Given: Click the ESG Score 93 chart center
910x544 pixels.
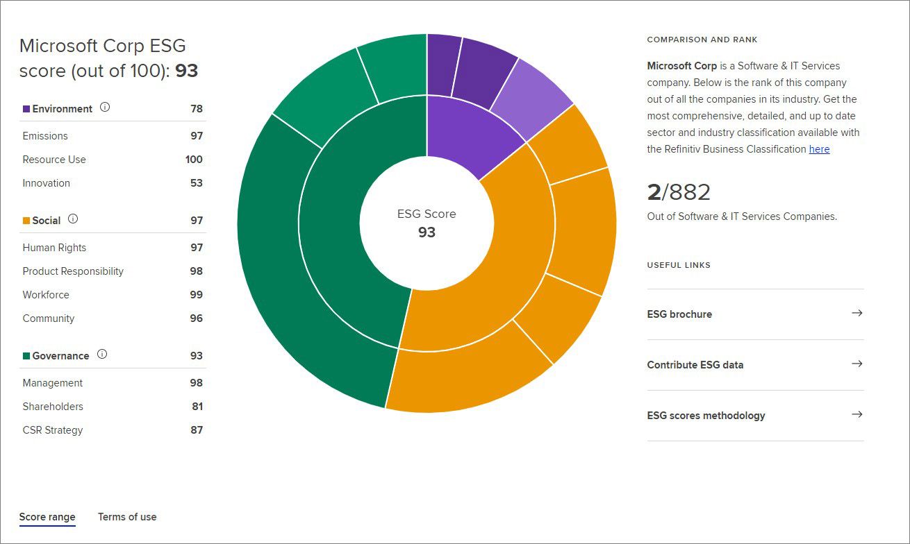Looking at the screenshot, I should [427, 223].
